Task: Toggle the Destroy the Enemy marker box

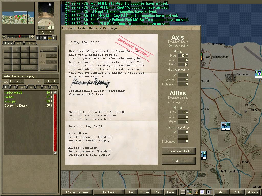Action: (51, 105)
